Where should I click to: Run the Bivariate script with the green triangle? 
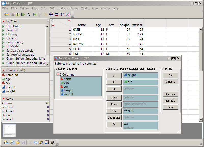pyautogui.click(x=3, y=30)
